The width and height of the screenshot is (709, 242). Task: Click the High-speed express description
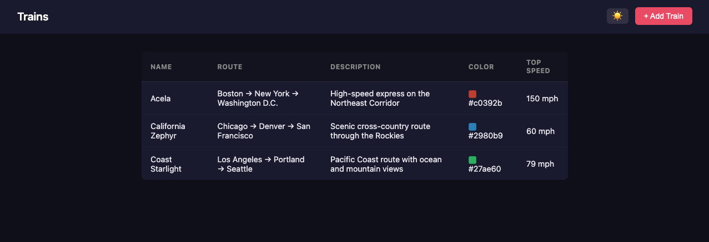point(380,99)
